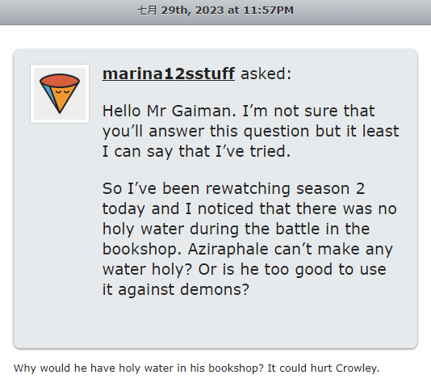This screenshot has height=383, width=431.
Task: Click the 'I've tried.' sentence ending
Action: click(253, 151)
